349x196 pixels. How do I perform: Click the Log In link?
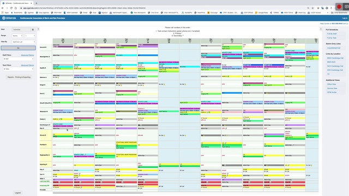point(345,18)
